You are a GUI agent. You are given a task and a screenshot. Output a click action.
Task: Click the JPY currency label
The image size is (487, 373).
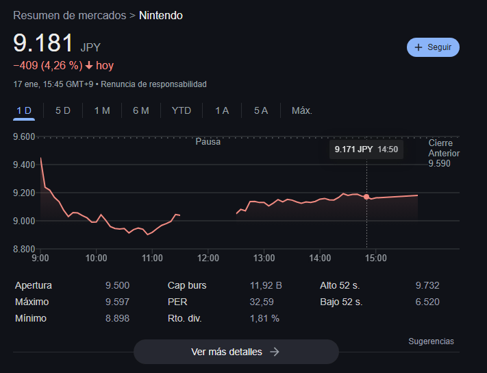[x=90, y=47]
